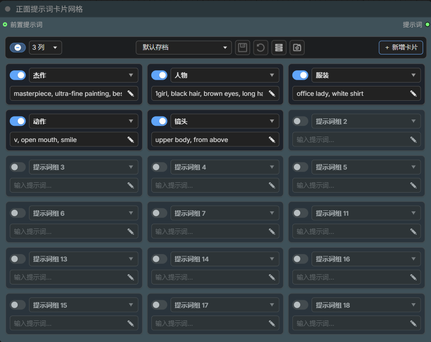Open the 提示词组 11 title dropdown
The height and width of the screenshot is (342, 431).
366,213
